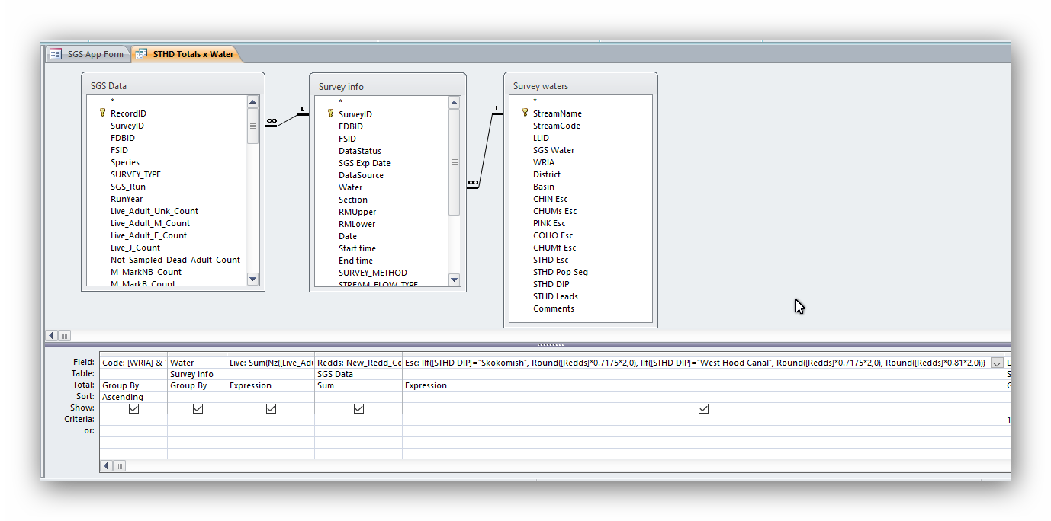Viewport: 1051px width, 521px height.
Task: Toggle Show checkbox for Live column
Action: pos(271,408)
